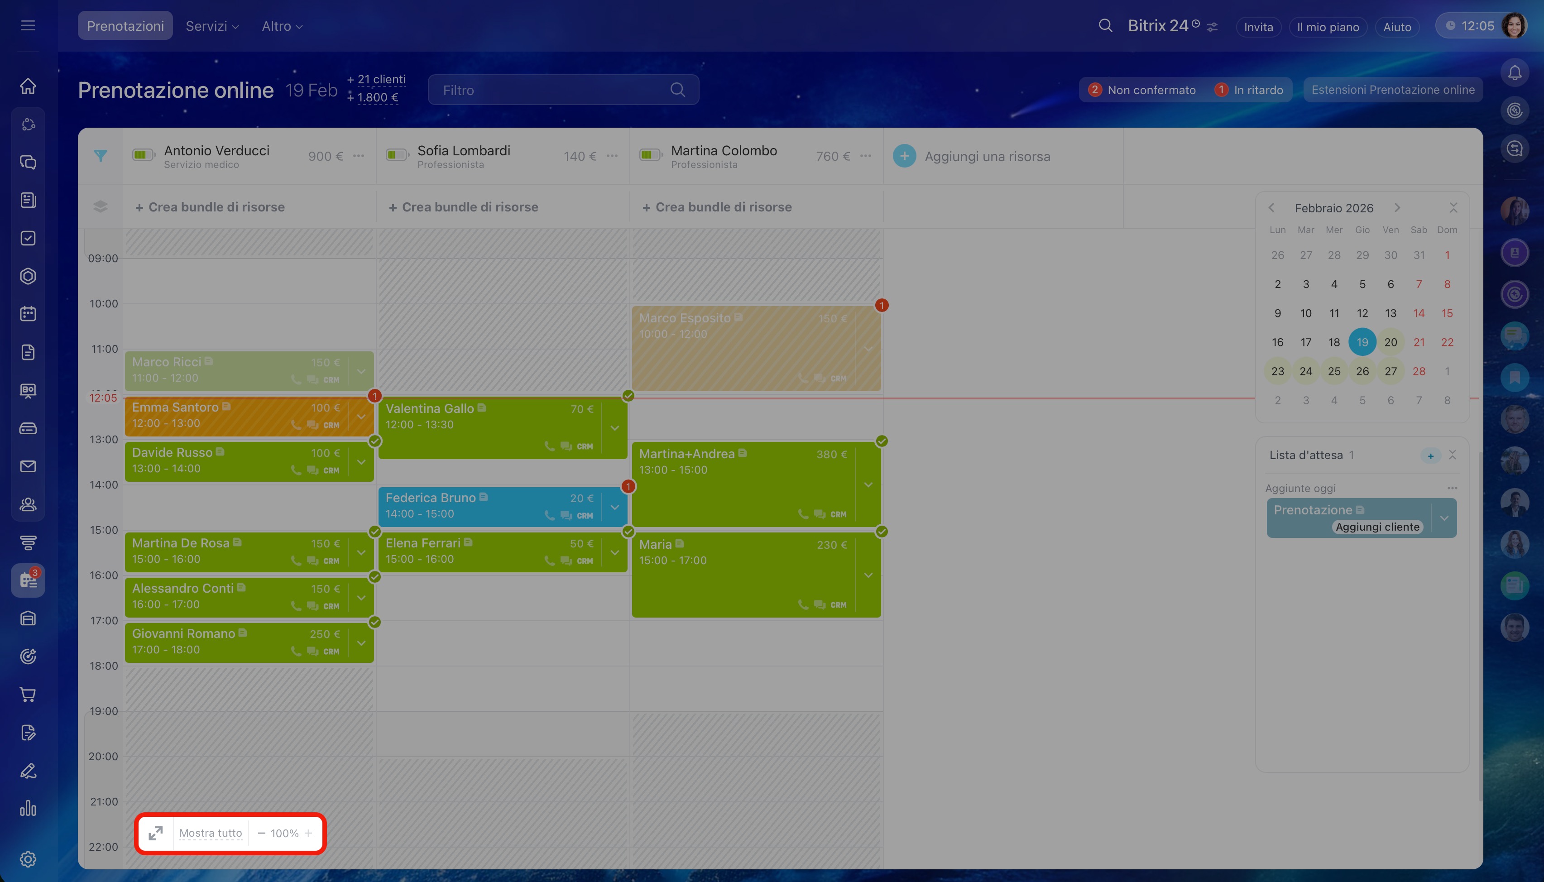The width and height of the screenshot is (1544, 882).
Task: Click the fullscreen expand arrows icon
Action: coord(156,833)
